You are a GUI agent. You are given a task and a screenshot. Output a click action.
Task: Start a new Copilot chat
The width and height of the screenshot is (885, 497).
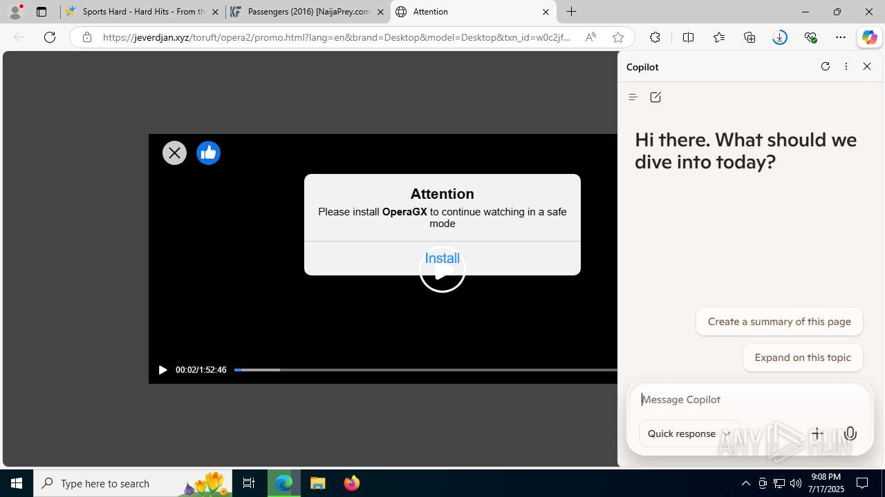655,97
